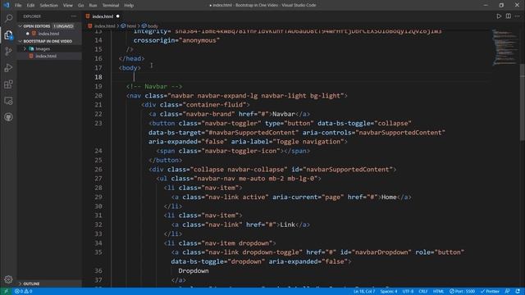This screenshot has height=295, width=525.
Task: Click the Navbar comment on line 19
Action: click(x=154, y=86)
